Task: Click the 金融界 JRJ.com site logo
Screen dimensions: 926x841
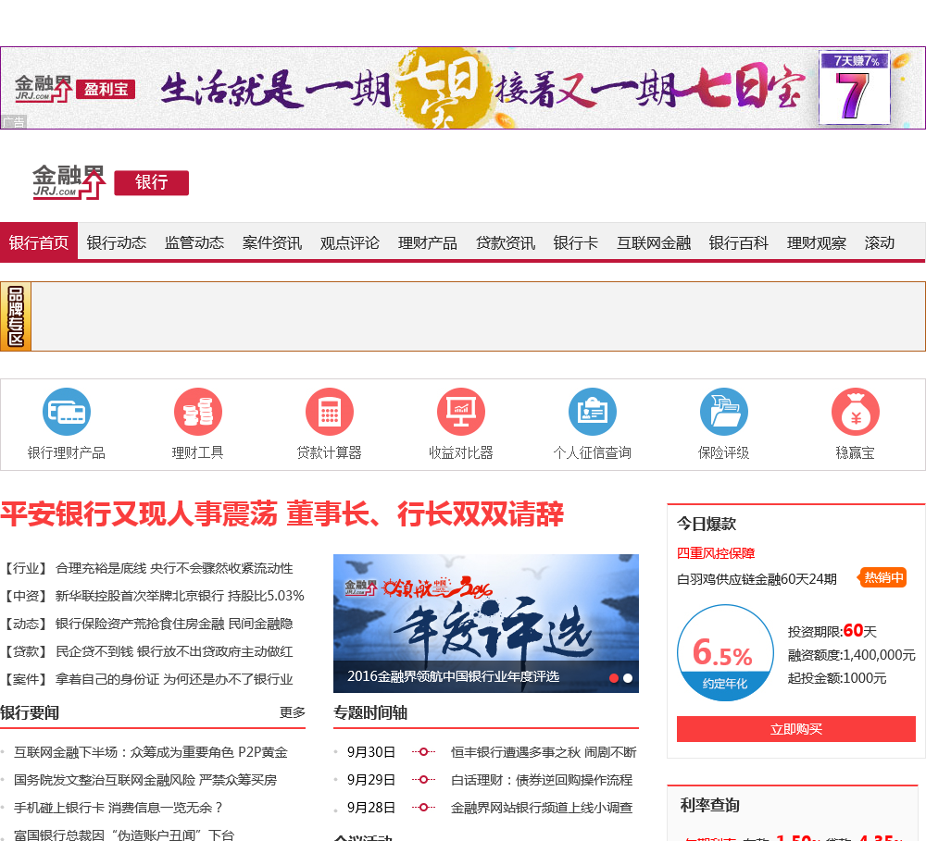Action: pyautogui.click(x=69, y=182)
